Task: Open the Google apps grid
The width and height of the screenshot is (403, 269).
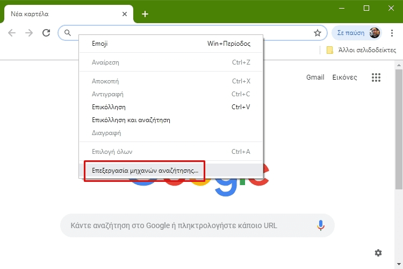Action: [376, 77]
